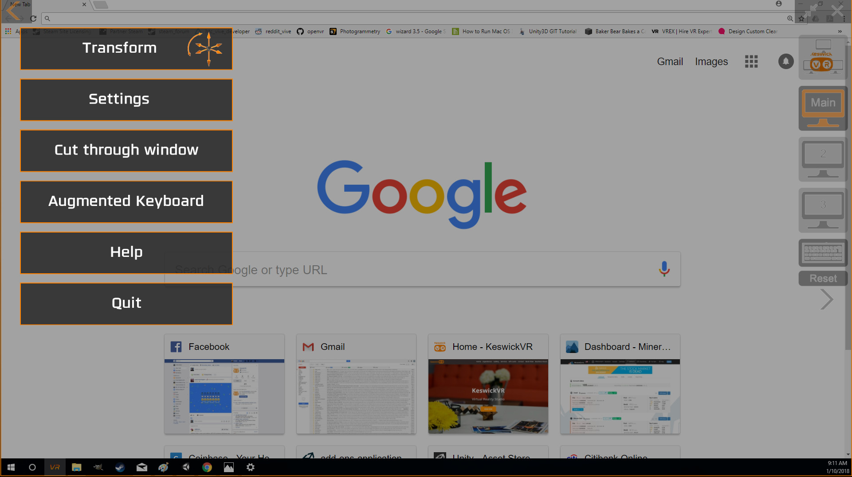Expand the bookmarks overflow chevron
This screenshot has width=852, height=477.
coord(840,31)
